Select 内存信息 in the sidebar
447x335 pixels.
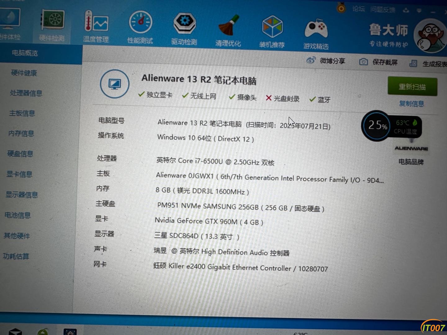click(21, 133)
